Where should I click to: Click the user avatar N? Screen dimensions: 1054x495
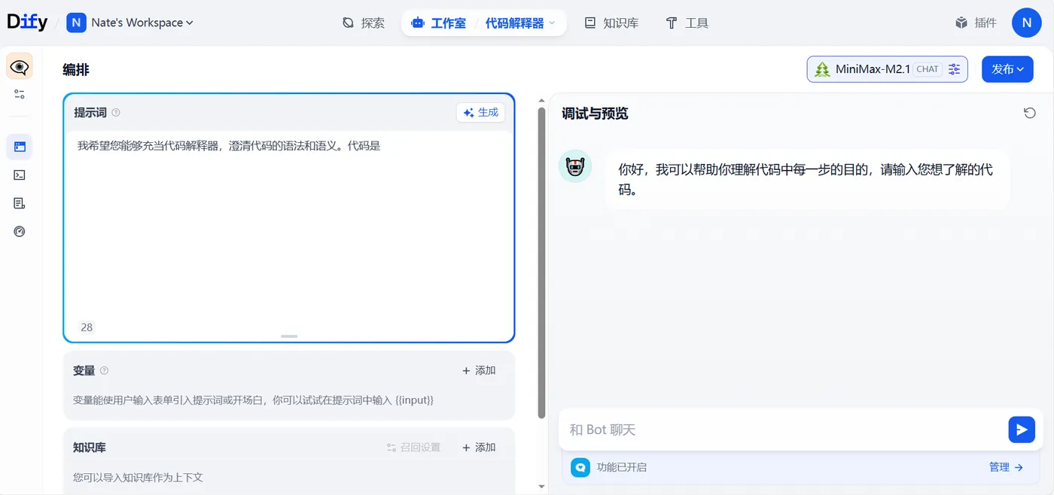pyautogui.click(x=1026, y=23)
